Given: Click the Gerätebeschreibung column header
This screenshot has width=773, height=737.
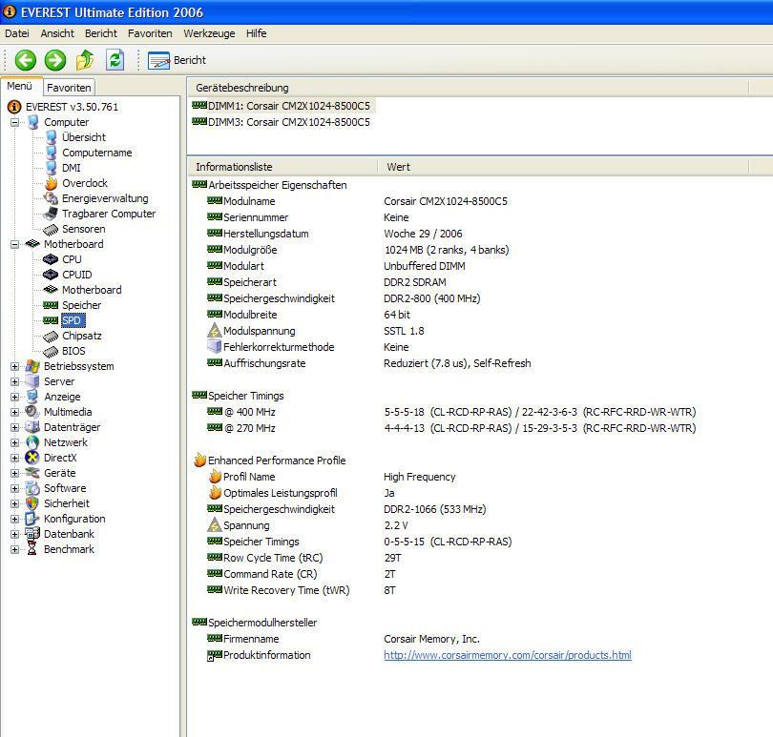Looking at the screenshot, I should tap(469, 88).
